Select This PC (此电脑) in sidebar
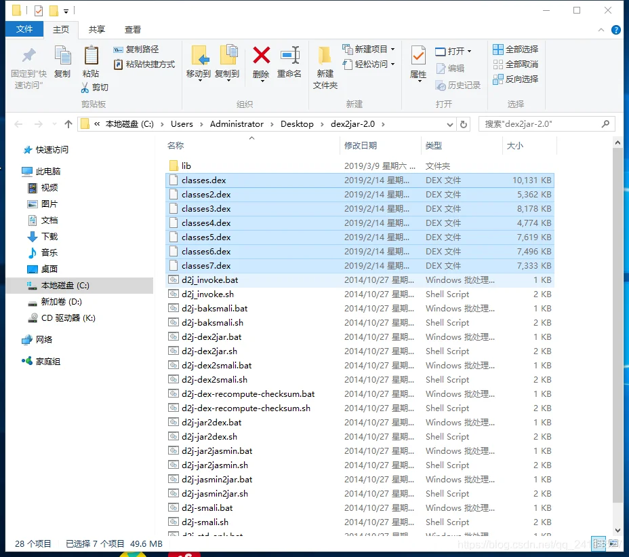This screenshot has height=557, width=629. coord(41,172)
